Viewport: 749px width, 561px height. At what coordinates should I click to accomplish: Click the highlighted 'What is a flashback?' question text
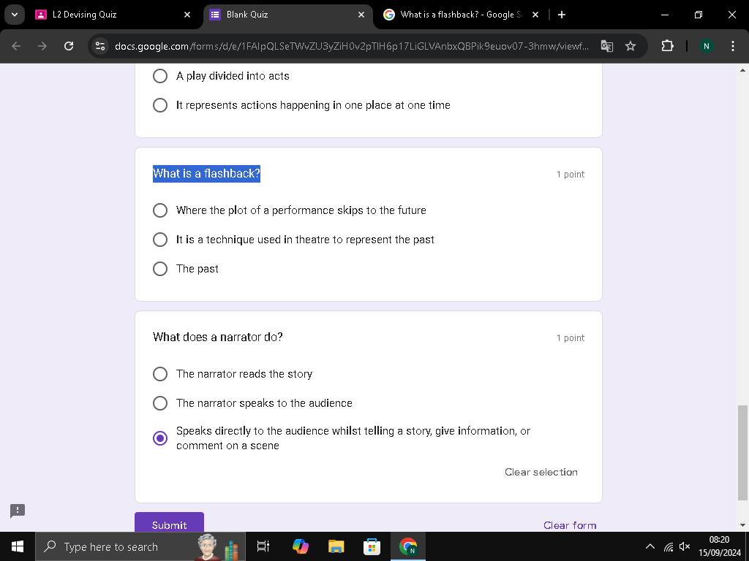coord(206,174)
